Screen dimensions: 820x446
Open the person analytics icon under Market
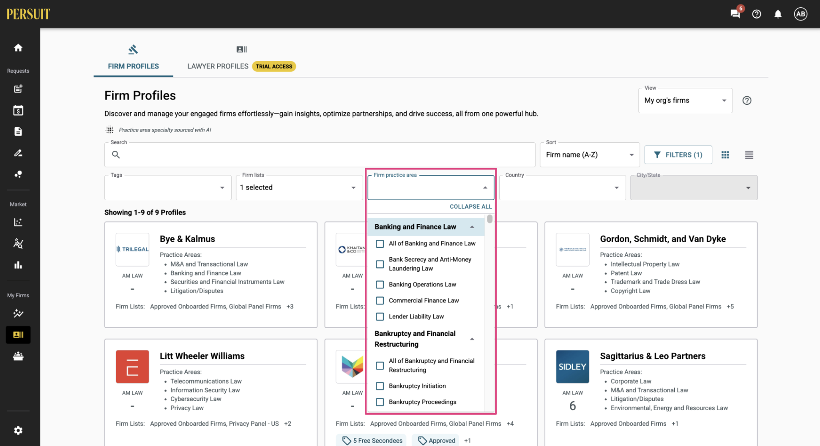[x=18, y=244]
